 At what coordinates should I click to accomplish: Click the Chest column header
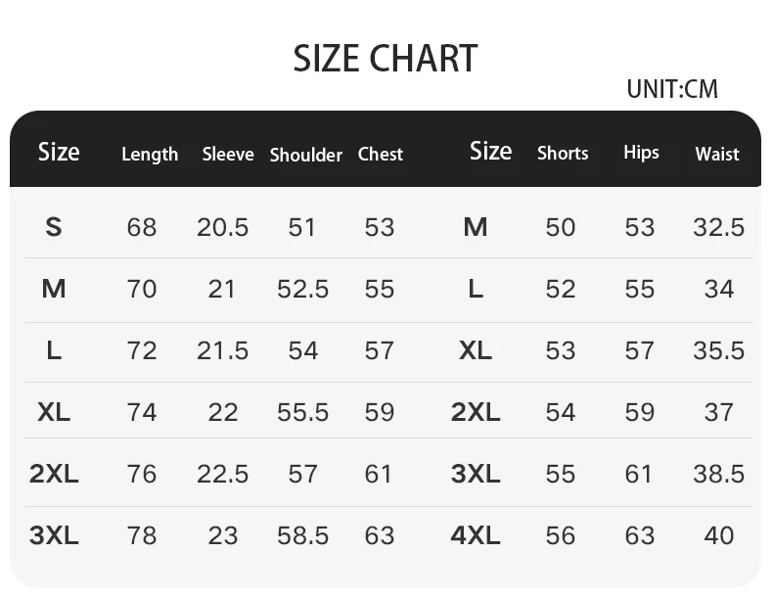381,154
